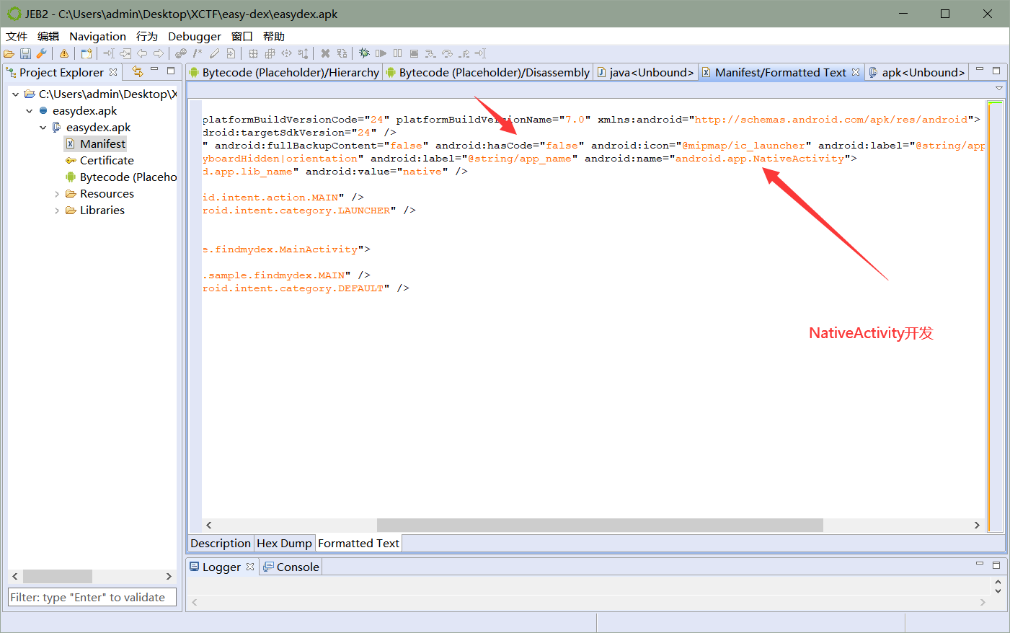Image resolution: width=1010 pixels, height=633 pixels.
Task: Click the link-with-editor arrows icon in Project Explorer
Action: pos(138,71)
